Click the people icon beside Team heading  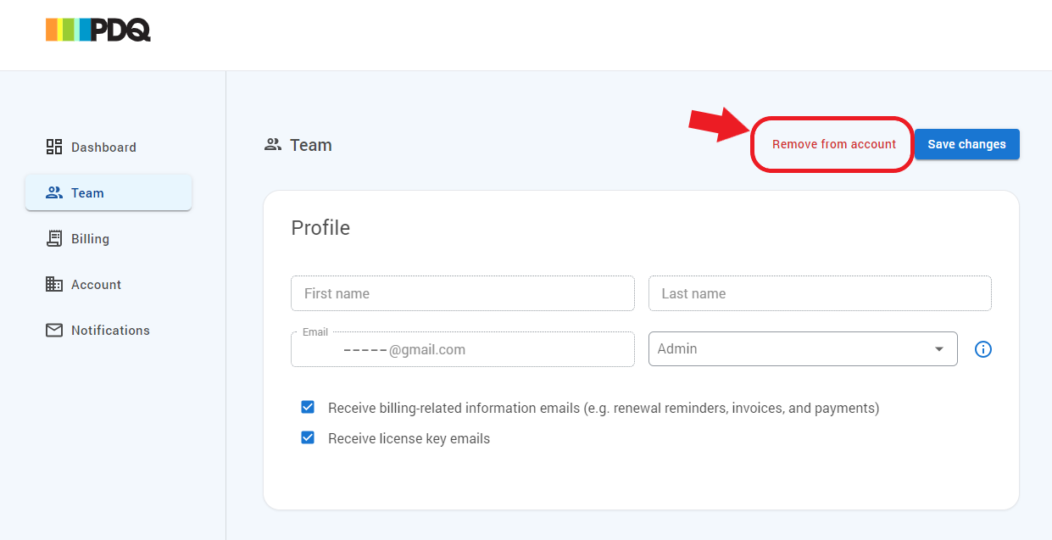(273, 145)
